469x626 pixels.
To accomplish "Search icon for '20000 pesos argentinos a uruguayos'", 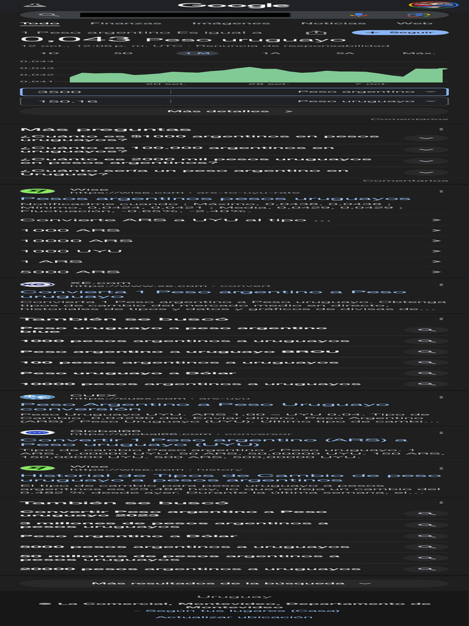I will pos(426,569).
